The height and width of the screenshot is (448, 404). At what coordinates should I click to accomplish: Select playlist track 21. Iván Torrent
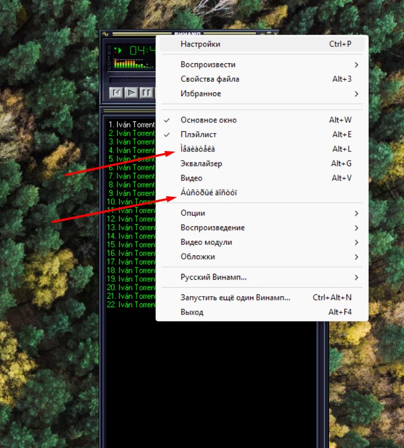[131, 296]
